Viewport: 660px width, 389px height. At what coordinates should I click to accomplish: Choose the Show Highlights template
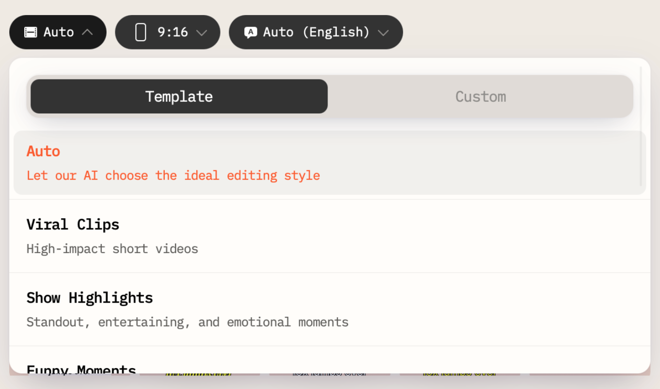[x=330, y=309]
